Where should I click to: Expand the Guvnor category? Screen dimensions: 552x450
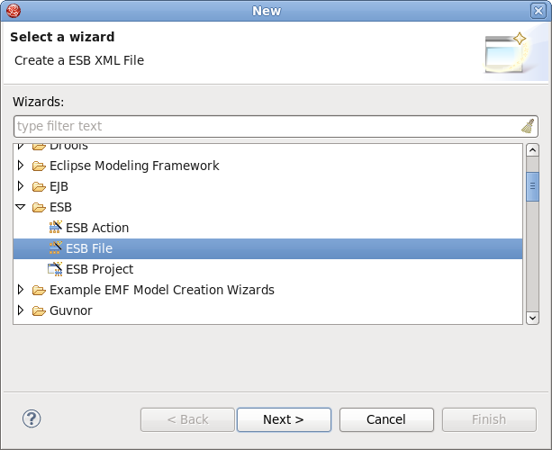click(x=22, y=310)
